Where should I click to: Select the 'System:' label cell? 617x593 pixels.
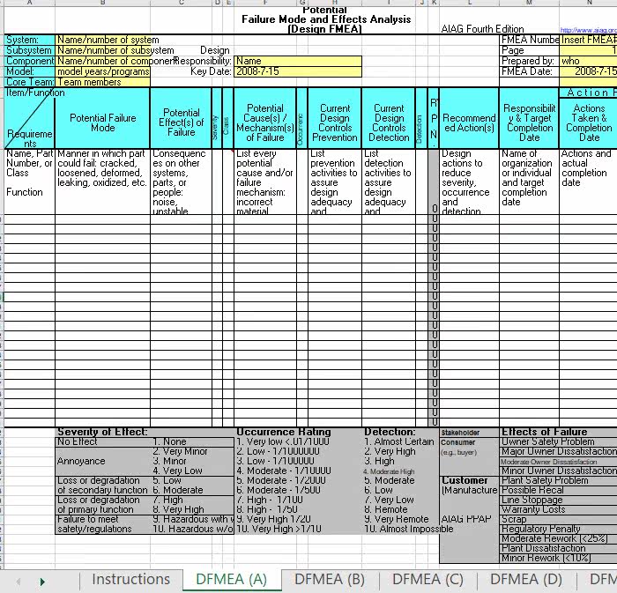29,40
